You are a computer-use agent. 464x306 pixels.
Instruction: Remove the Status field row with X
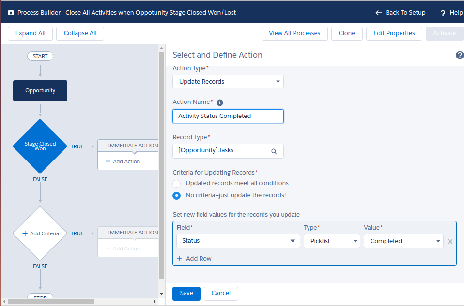tap(450, 241)
